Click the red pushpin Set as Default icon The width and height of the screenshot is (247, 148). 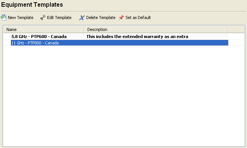[x=121, y=18]
